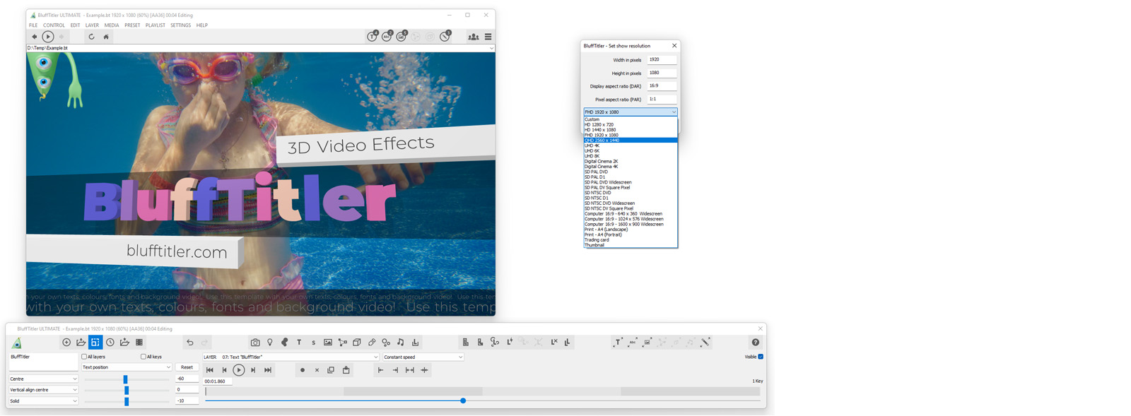Click the film strip icon in the tool window
Image resolution: width=1131 pixels, height=416 pixels.
click(139, 343)
